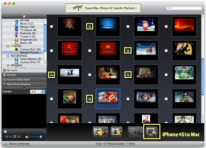Image resolution: width=206 pixels, height=148 pixels.
Task: Open the export to iTunes dropdown arrow
Action: pos(141,132)
